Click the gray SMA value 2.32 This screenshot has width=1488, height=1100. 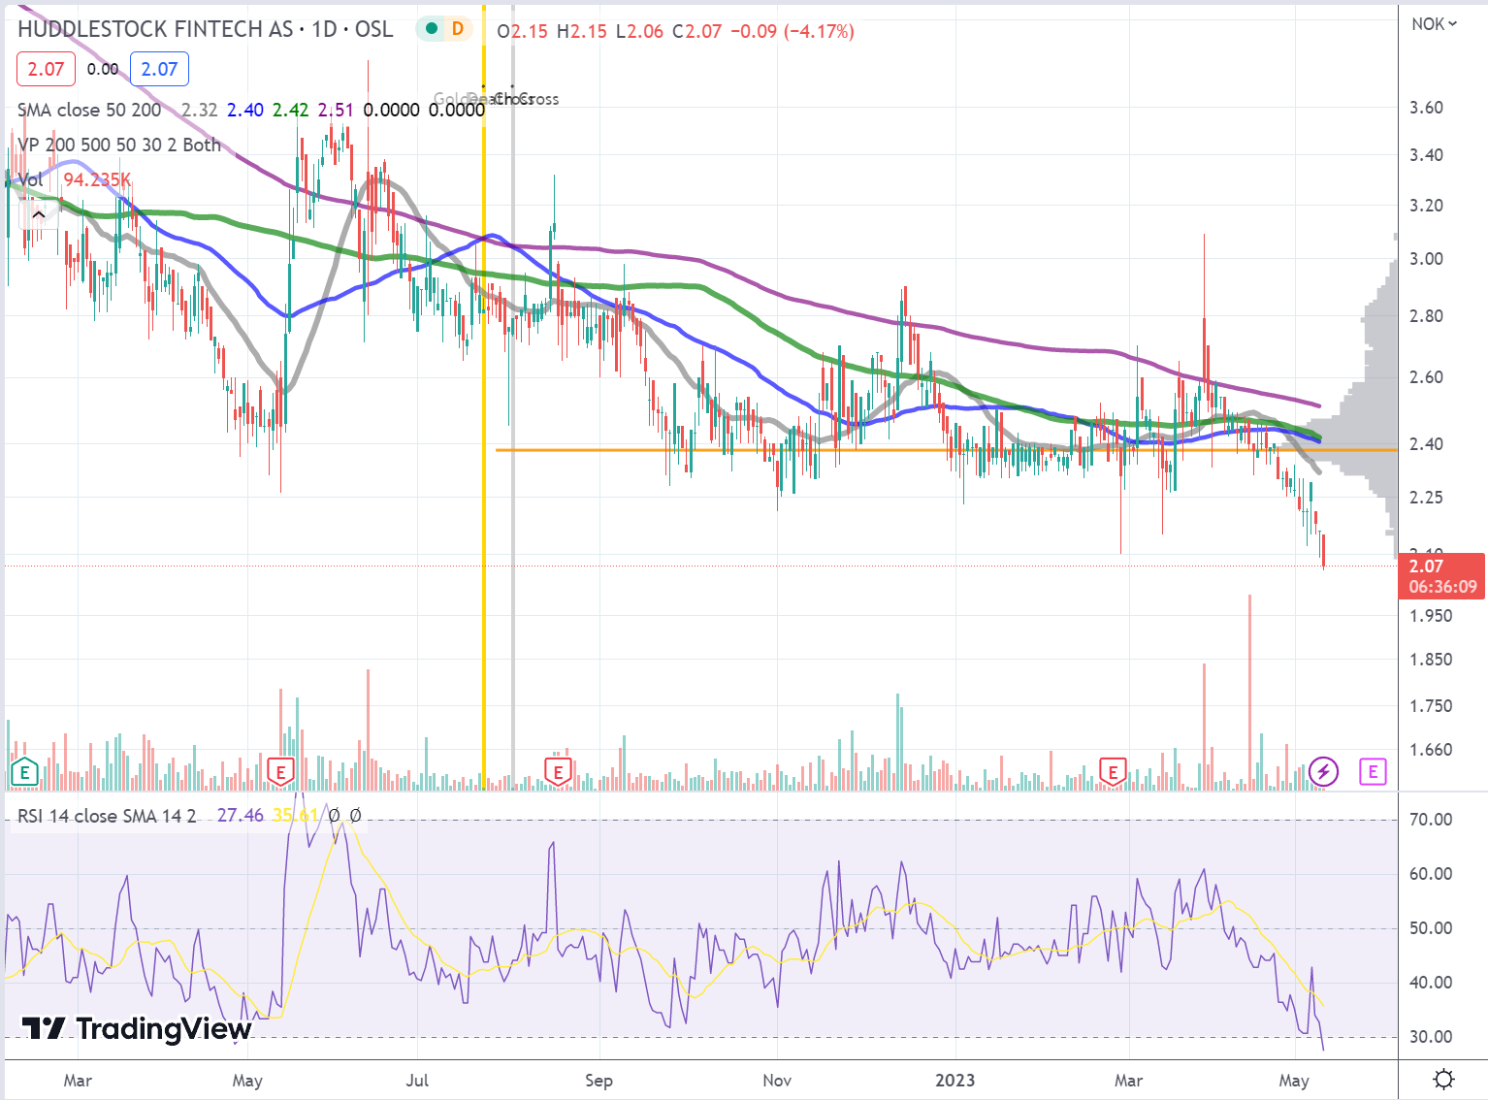200,110
